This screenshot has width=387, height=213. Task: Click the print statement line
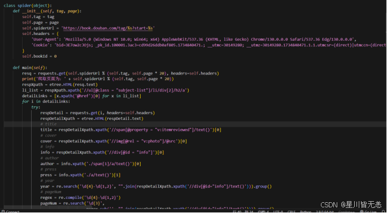tap(98, 79)
